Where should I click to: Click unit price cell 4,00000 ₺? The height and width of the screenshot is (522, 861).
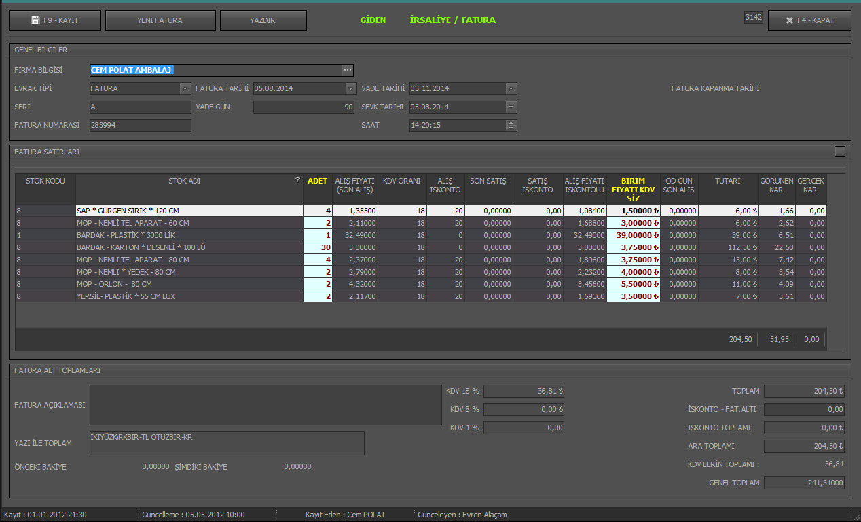(x=634, y=272)
